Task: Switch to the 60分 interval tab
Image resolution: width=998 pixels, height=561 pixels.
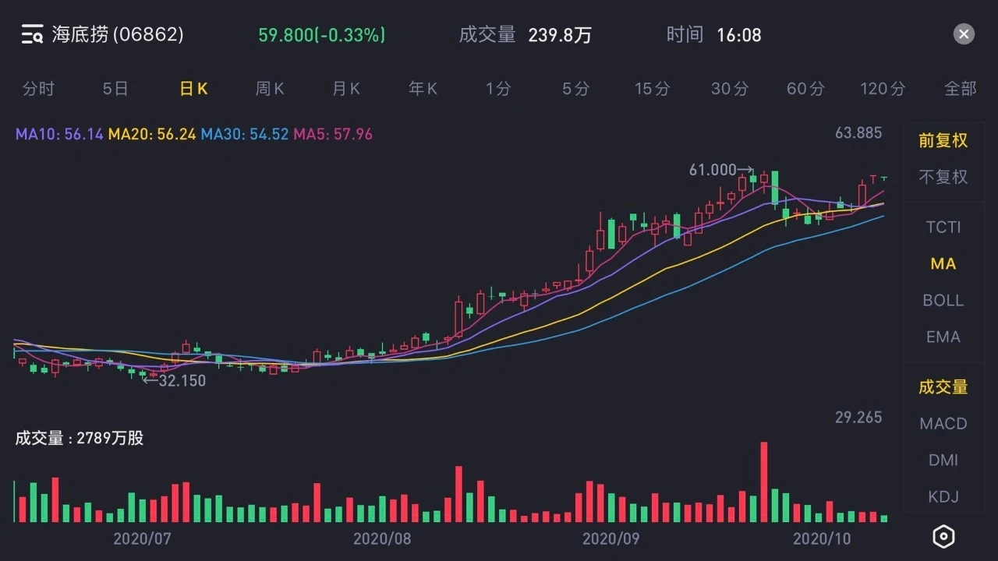Action: click(805, 89)
